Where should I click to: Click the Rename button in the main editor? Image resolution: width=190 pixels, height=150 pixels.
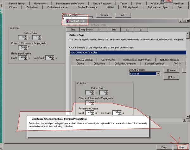(104, 15)
